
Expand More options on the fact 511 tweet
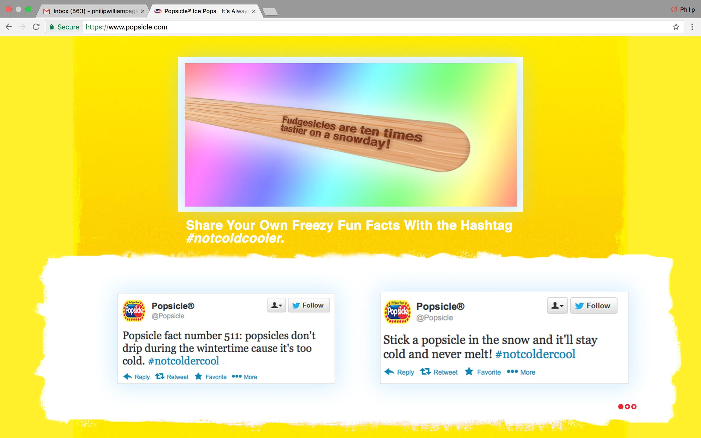click(x=245, y=377)
